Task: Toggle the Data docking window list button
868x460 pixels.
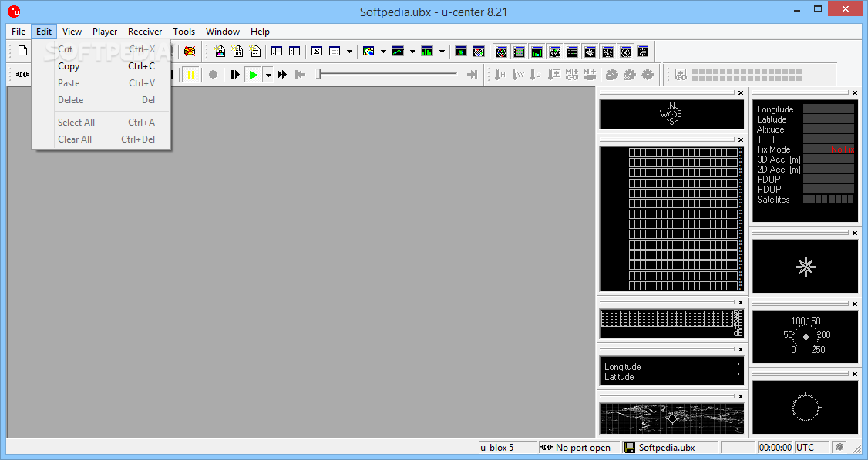Action: (572, 52)
